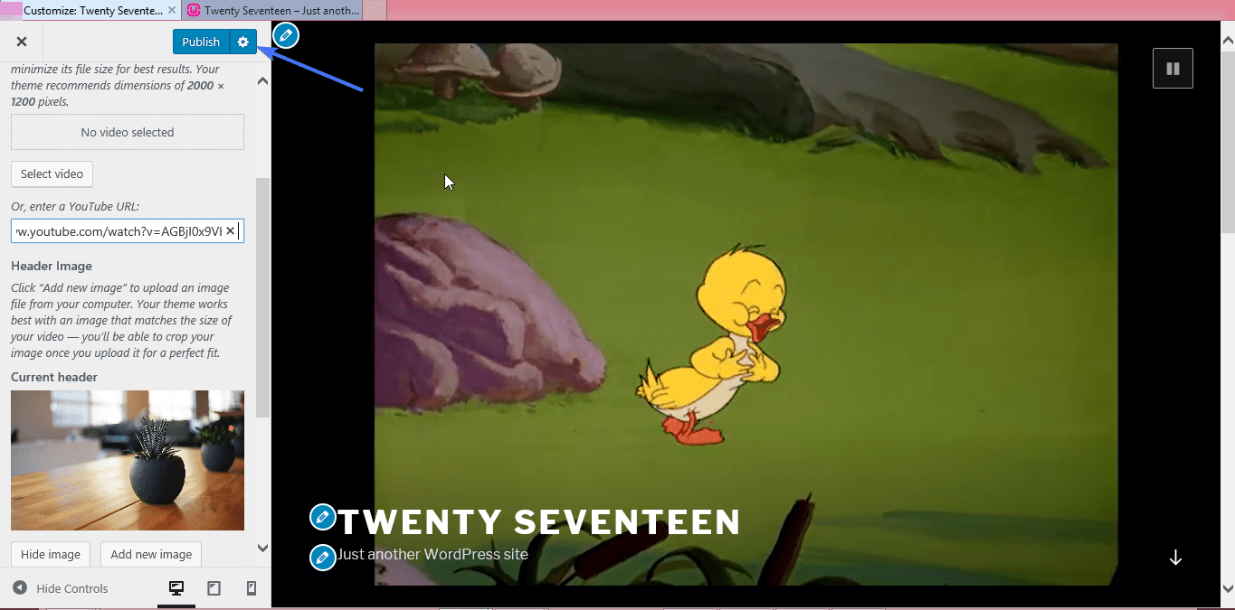Click Hide Controls at the bottom
The width and height of the screenshot is (1235, 610).
click(x=61, y=588)
